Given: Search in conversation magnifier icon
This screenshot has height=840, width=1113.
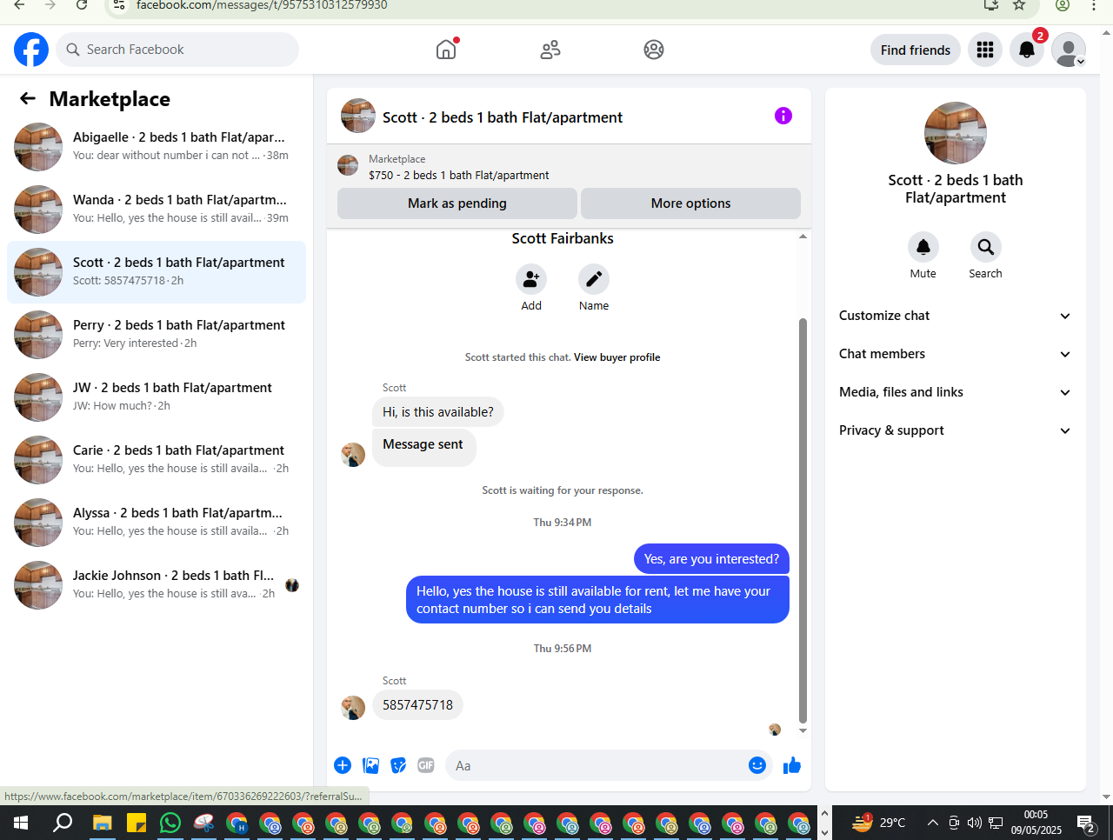Looking at the screenshot, I should [986, 247].
